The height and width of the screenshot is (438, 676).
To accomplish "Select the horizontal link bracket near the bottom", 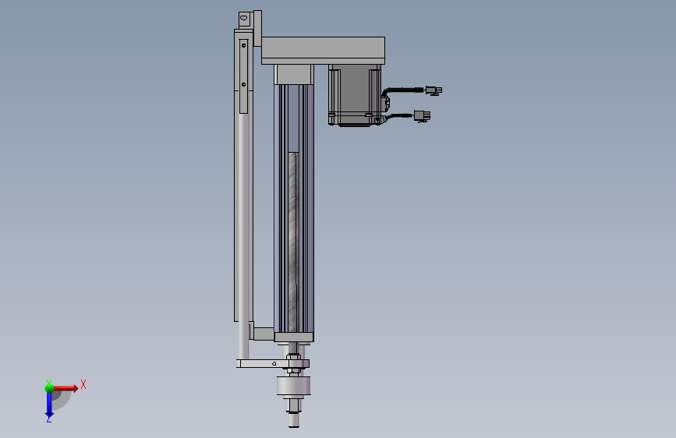I will pyautogui.click(x=272, y=364).
